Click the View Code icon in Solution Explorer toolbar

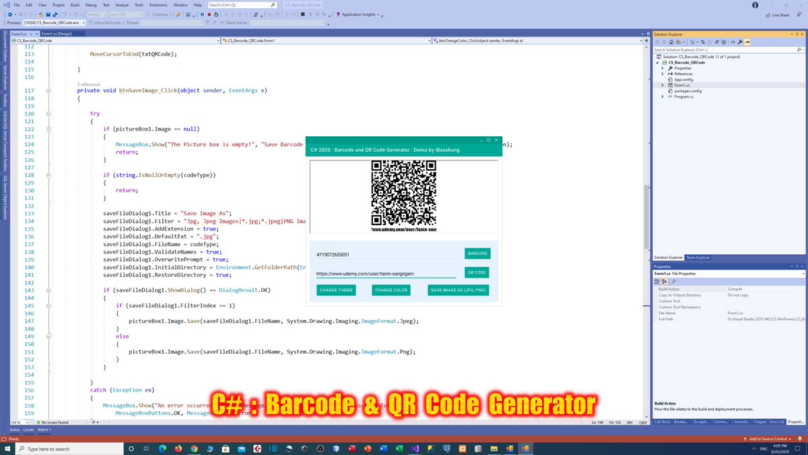[733, 42]
